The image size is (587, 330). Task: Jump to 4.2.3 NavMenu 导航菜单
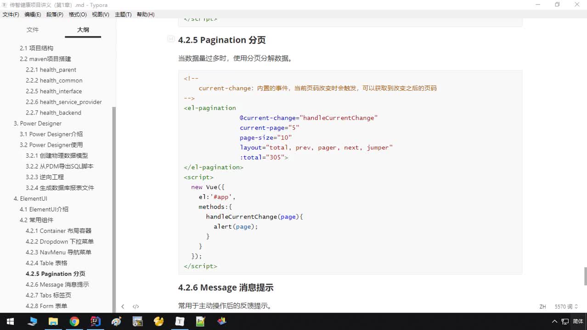[x=59, y=253]
